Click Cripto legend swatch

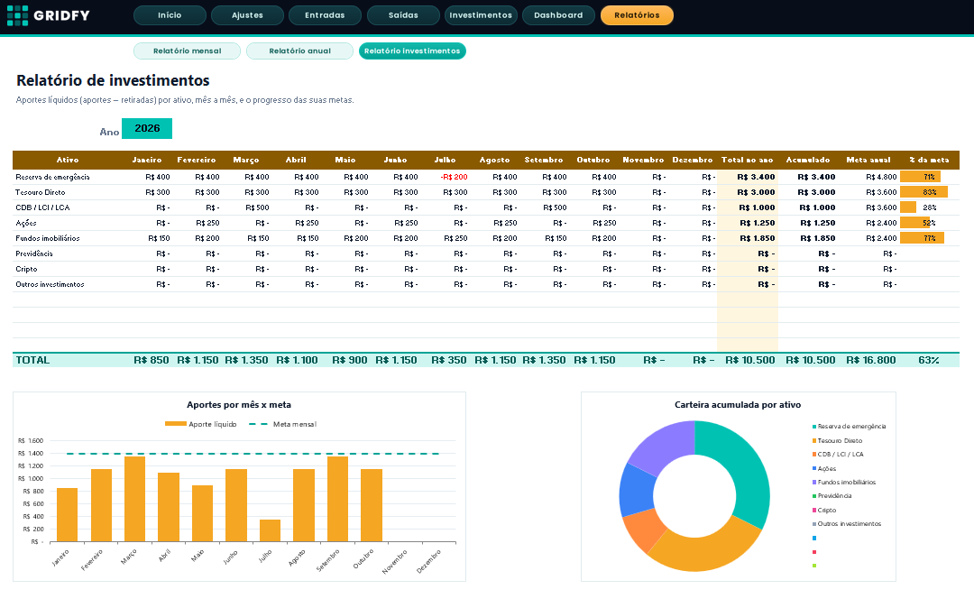pyautogui.click(x=814, y=511)
